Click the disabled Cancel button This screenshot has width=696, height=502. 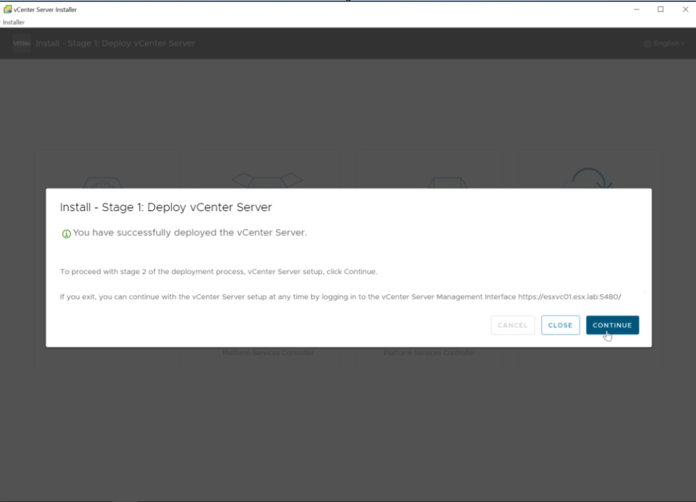coord(512,325)
